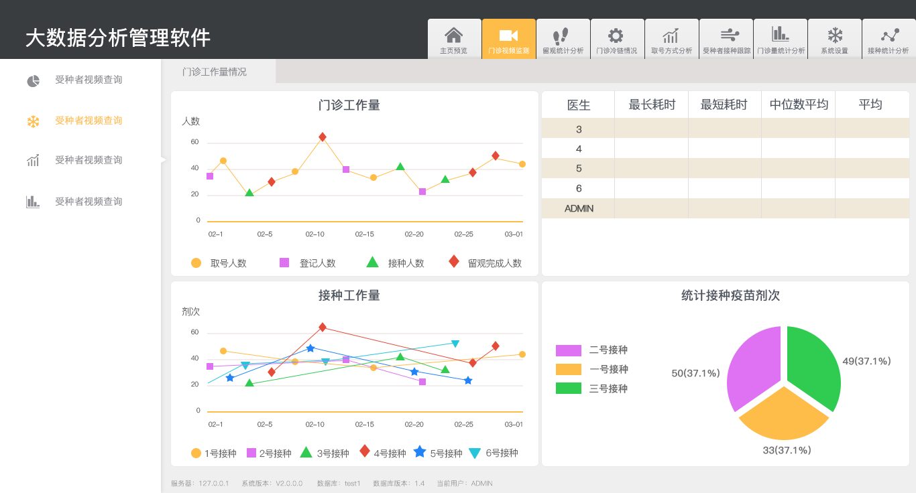Click sidebar item with bar chart icon
Viewport: 916px width, 493px height.
74,202
